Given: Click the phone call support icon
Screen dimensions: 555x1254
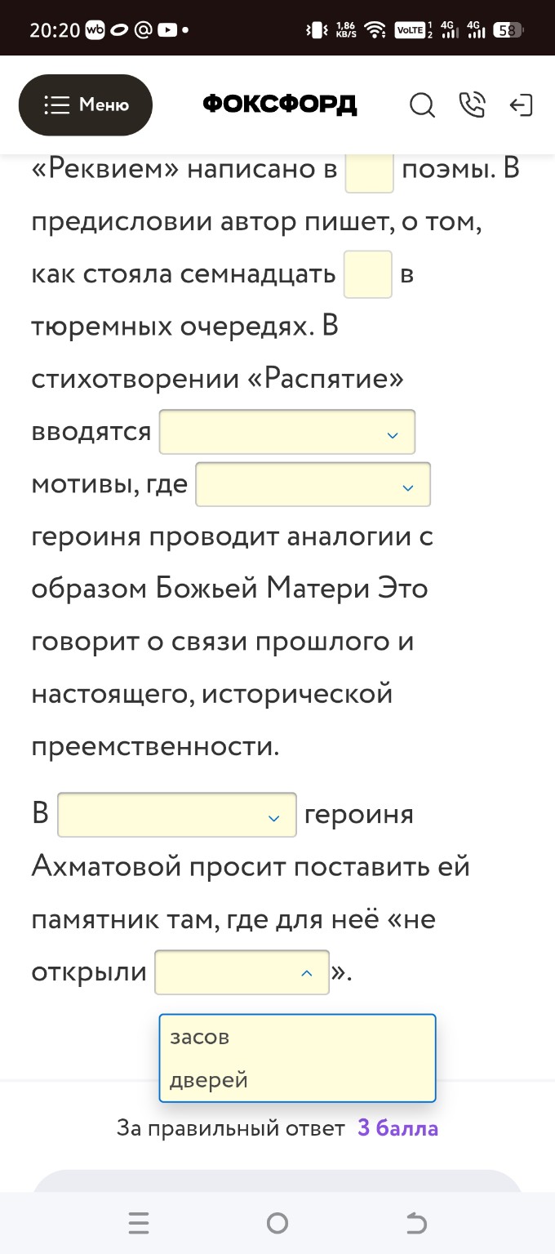Looking at the screenshot, I should click(x=473, y=105).
